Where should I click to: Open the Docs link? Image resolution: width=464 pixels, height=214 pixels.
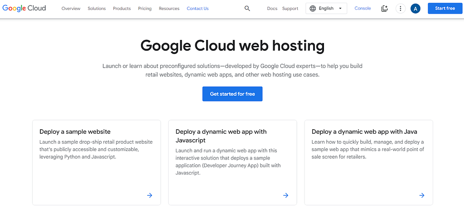click(x=272, y=8)
